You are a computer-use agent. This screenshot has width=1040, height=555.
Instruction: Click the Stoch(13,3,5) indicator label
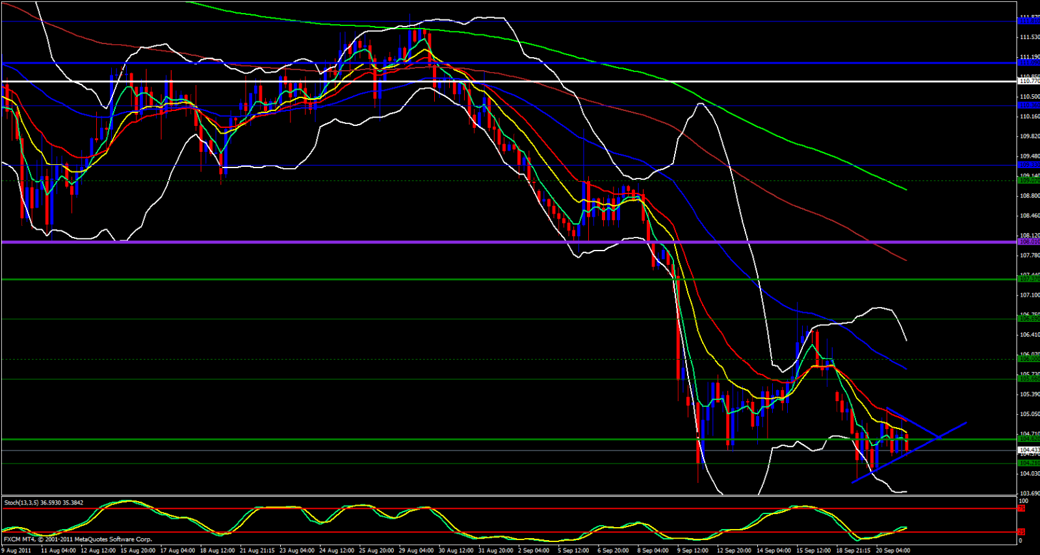(45, 502)
